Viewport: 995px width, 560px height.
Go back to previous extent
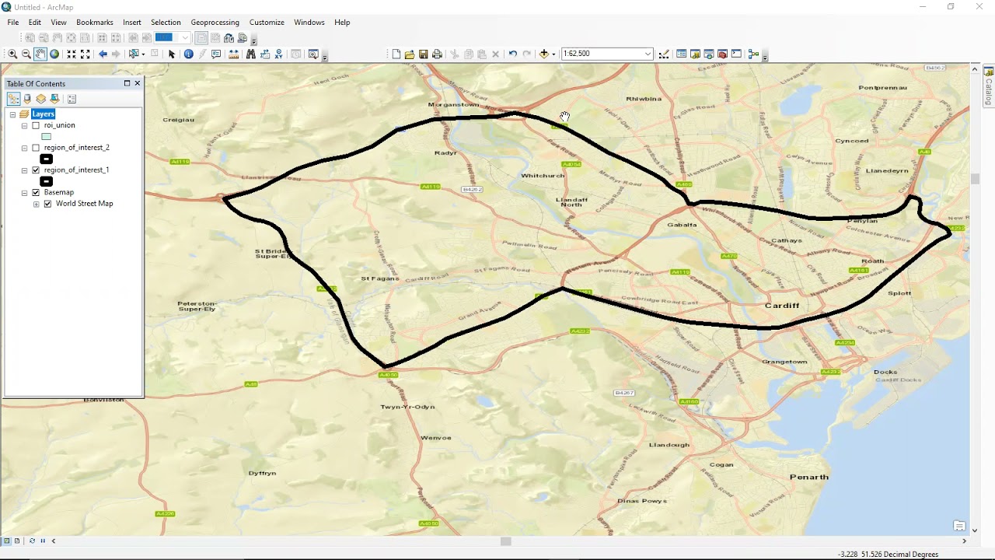(103, 54)
